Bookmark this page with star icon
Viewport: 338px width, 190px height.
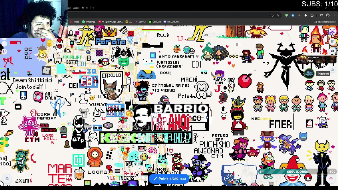point(278,15)
